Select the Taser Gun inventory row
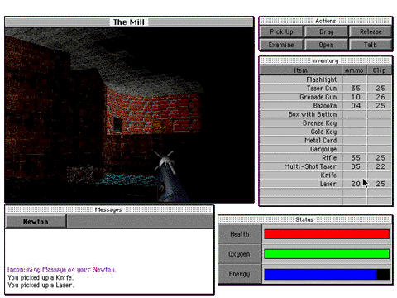This screenshot has width=397, height=298. click(x=325, y=89)
